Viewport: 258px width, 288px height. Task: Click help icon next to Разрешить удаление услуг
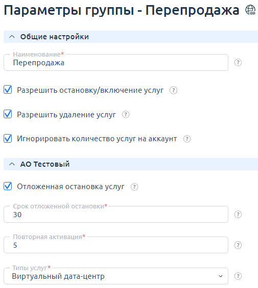pyautogui.click(x=126, y=115)
